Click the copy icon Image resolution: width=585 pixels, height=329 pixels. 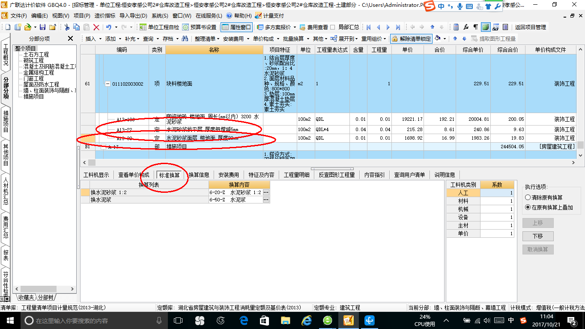click(77, 27)
